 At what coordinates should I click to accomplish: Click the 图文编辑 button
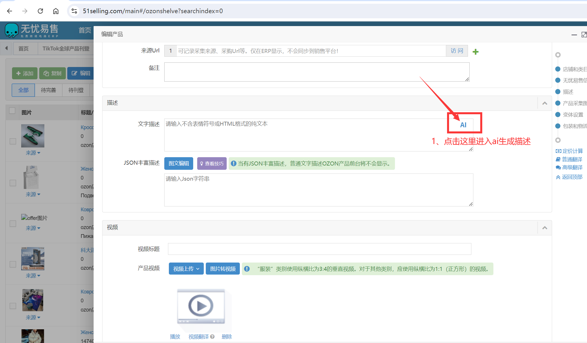[179, 163]
